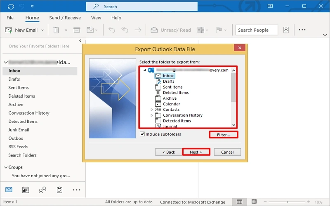
Task: Toggle the Unread/ Read button
Action: [171, 30]
